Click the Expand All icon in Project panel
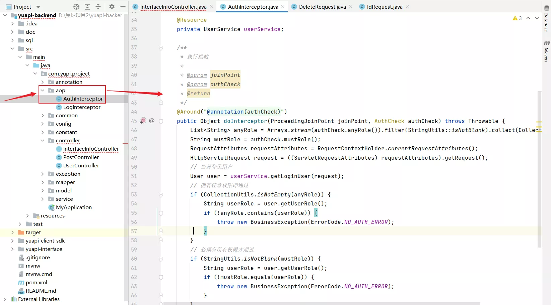Screen dimensions: 551x305 87,7
